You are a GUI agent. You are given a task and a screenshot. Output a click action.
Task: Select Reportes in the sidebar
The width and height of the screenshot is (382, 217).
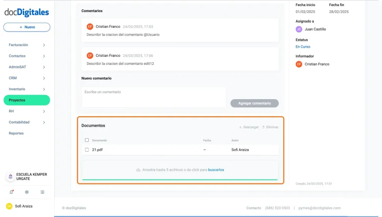coord(16,133)
